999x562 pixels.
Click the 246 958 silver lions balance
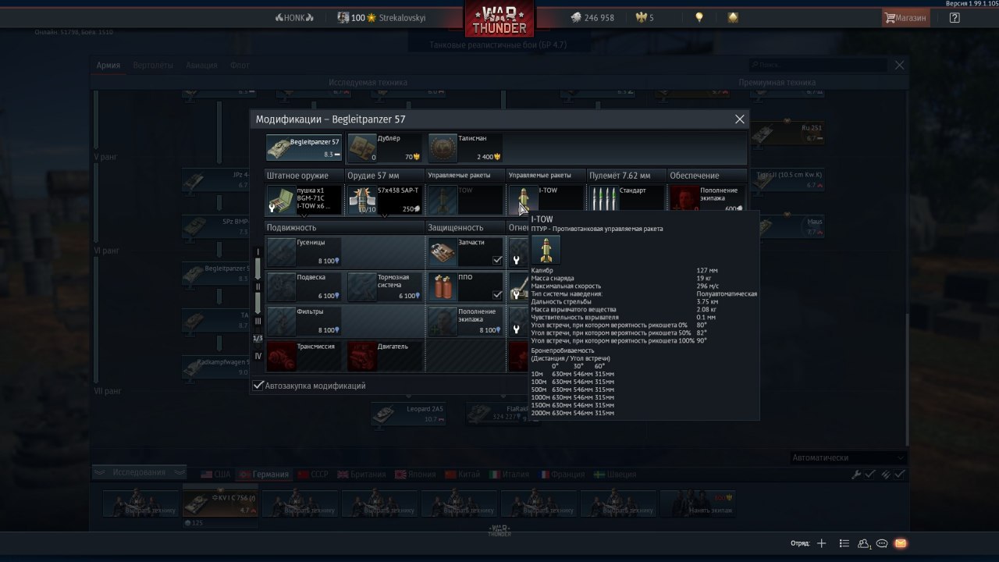coord(592,17)
